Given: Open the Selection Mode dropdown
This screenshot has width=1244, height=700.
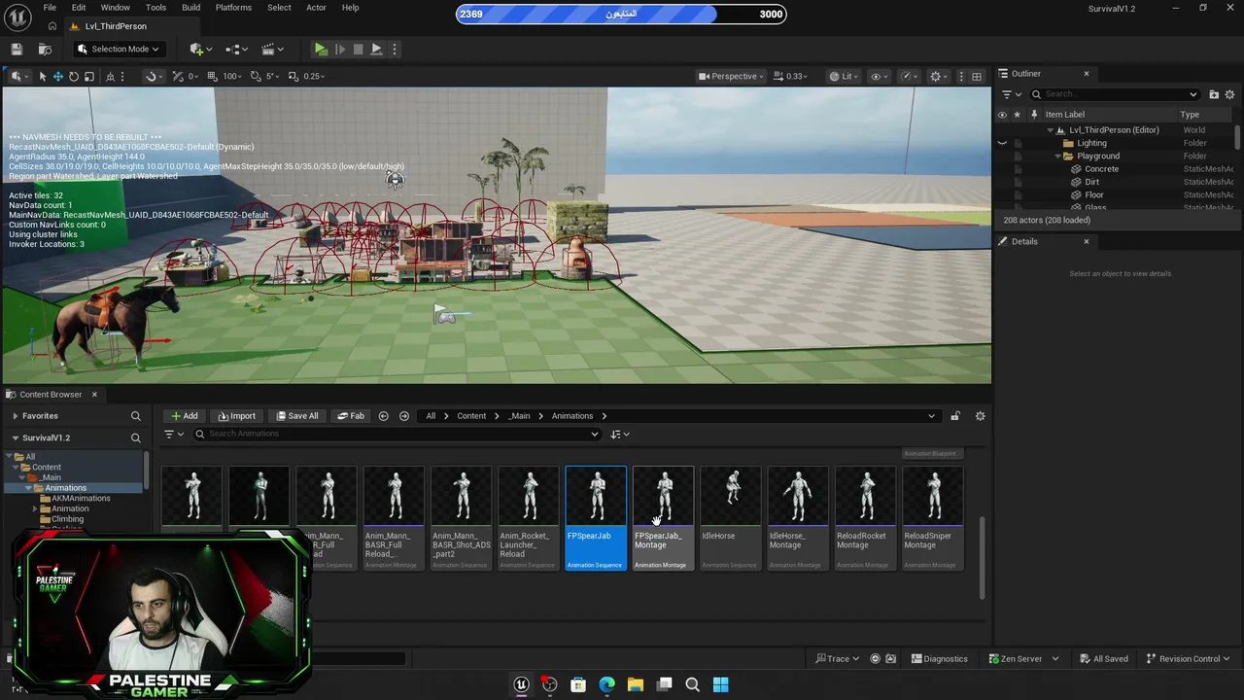Looking at the screenshot, I should point(119,49).
